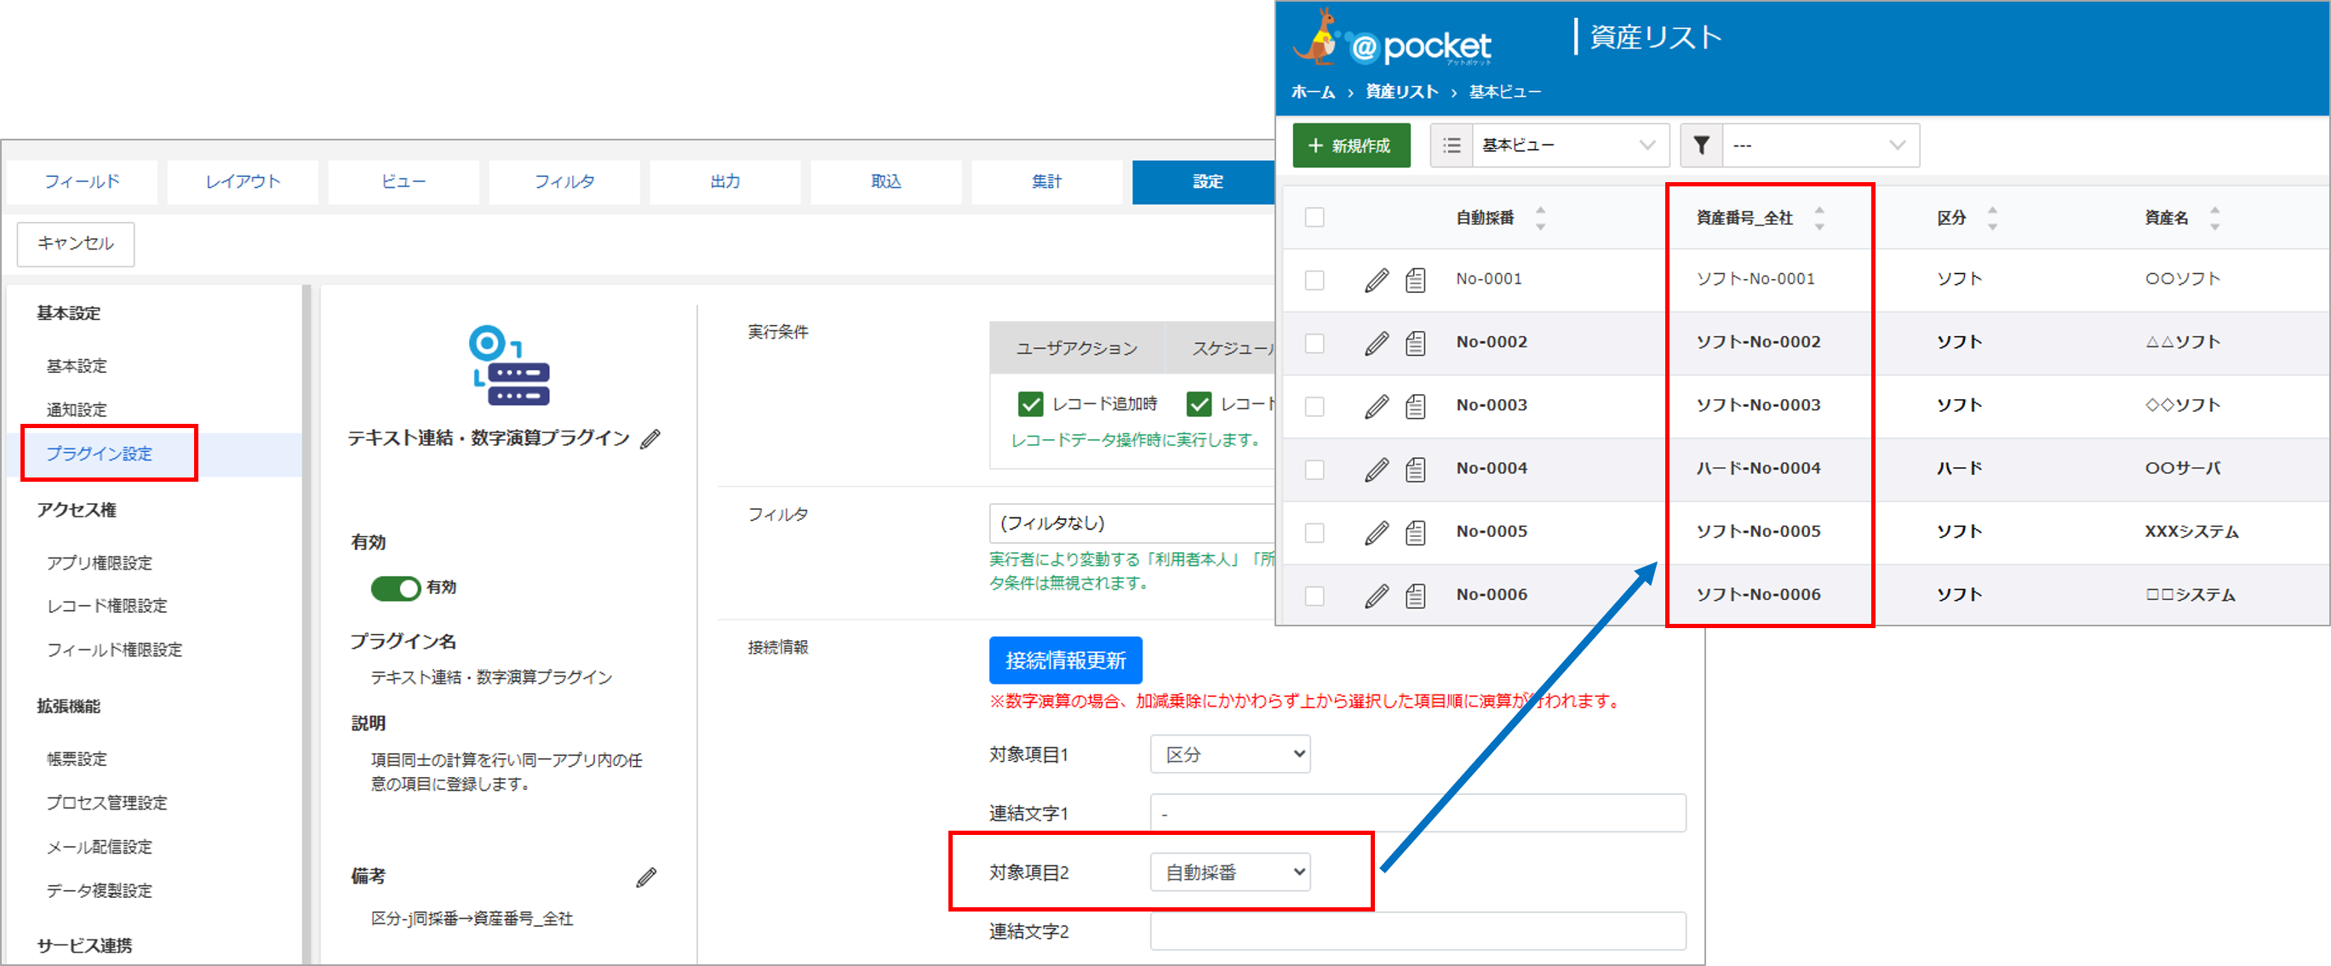Click the pencil edit icon for No-0002

[x=1377, y=344]
